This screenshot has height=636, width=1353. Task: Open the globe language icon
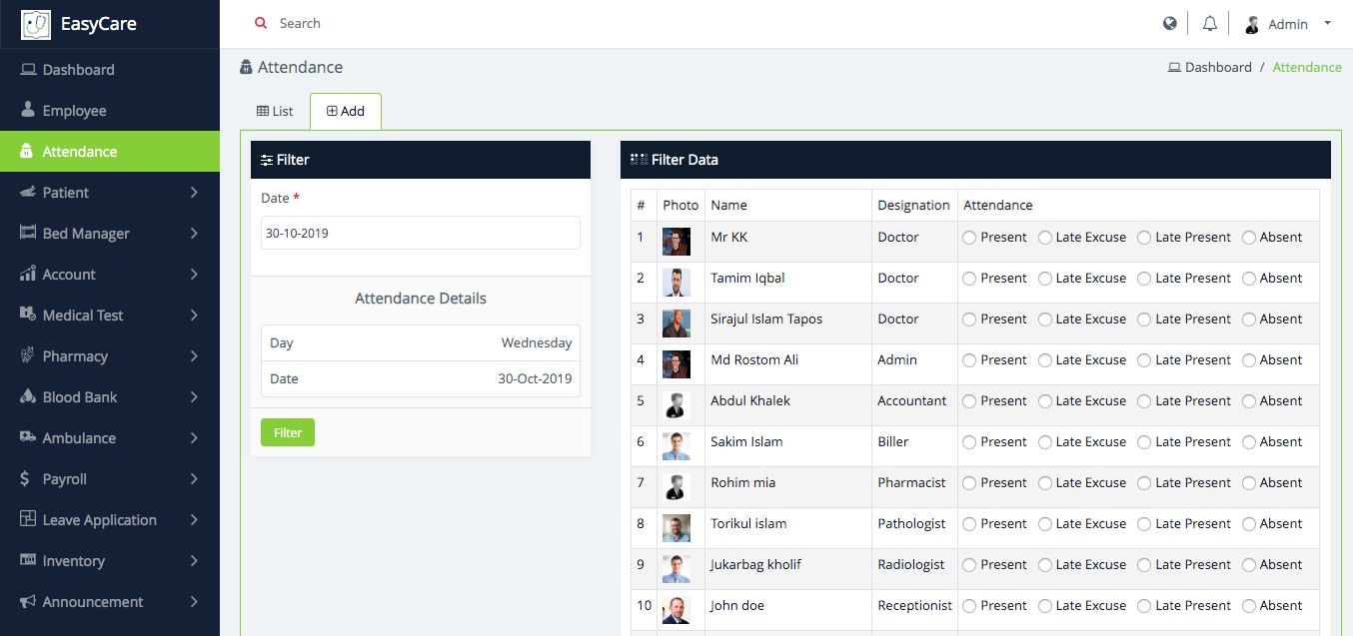point(1170,24)
